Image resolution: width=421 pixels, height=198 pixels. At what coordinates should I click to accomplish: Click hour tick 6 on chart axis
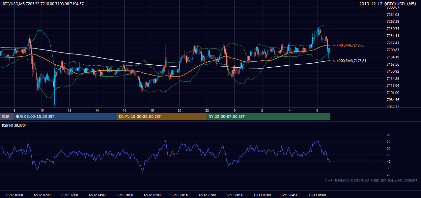point(317,110)
